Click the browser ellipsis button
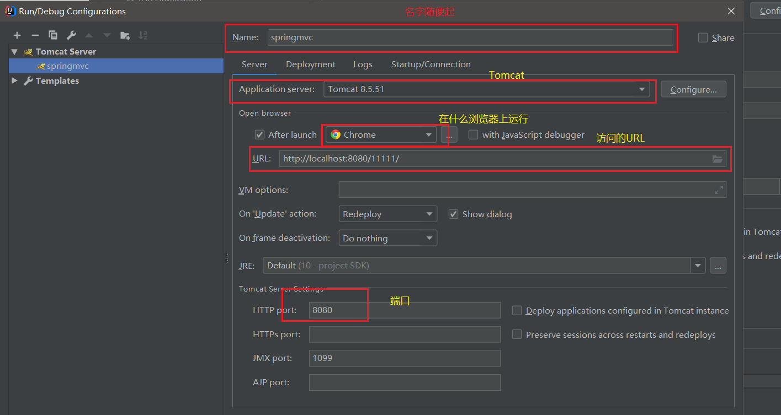 (449, 134)
